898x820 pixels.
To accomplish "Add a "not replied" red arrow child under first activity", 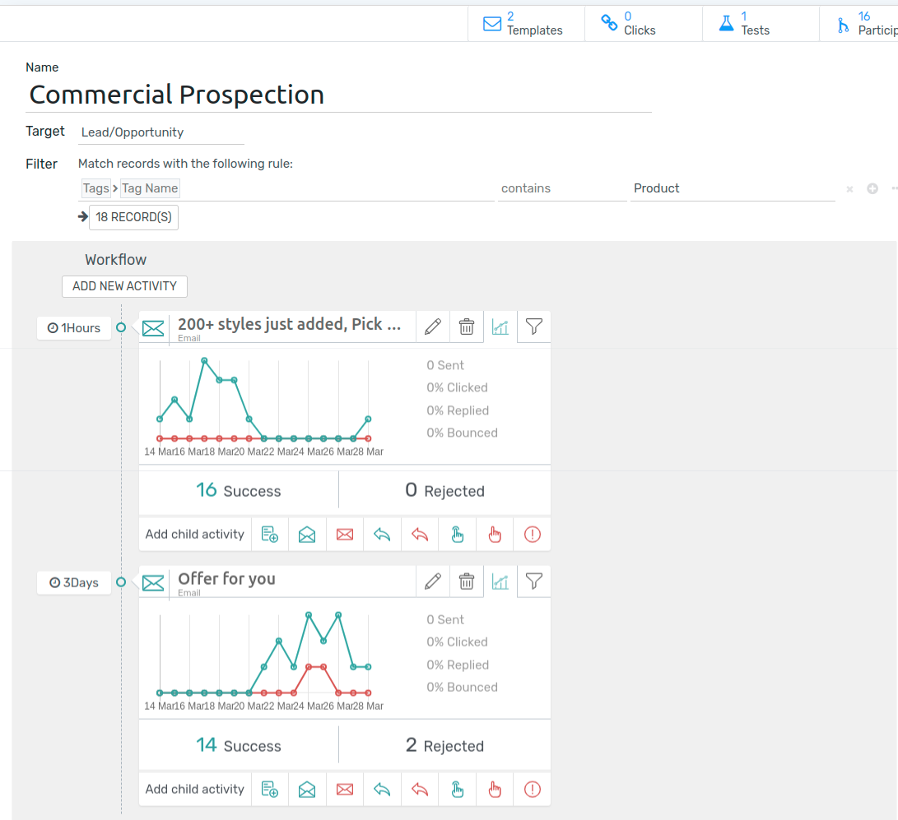I will [x=420, y=535].
